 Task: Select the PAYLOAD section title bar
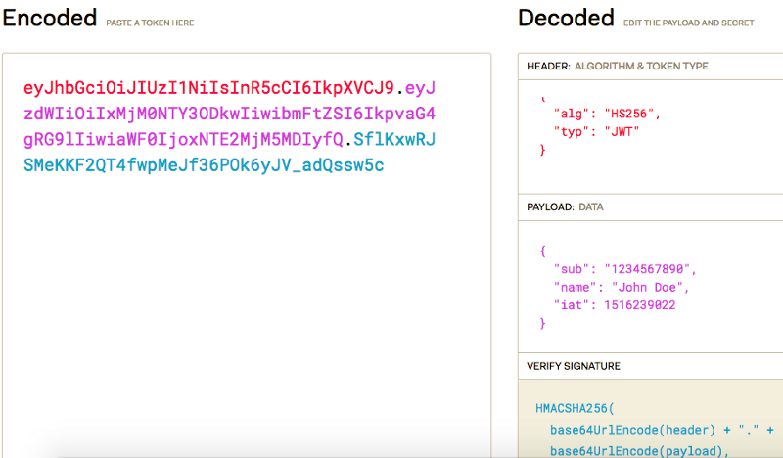click(650, 206)
